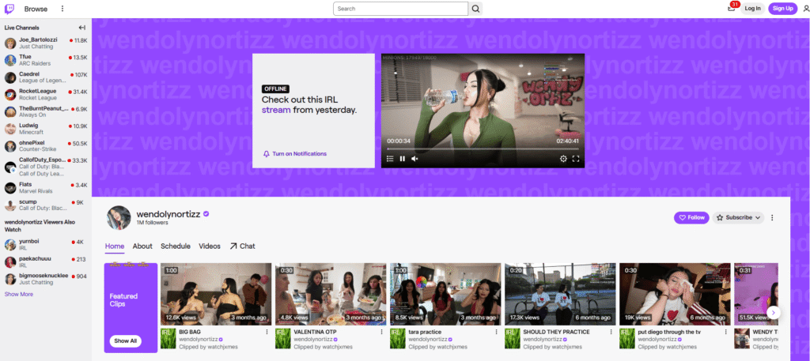Pop out the Chat tab
810x361 pixels.
coord(242,246)
